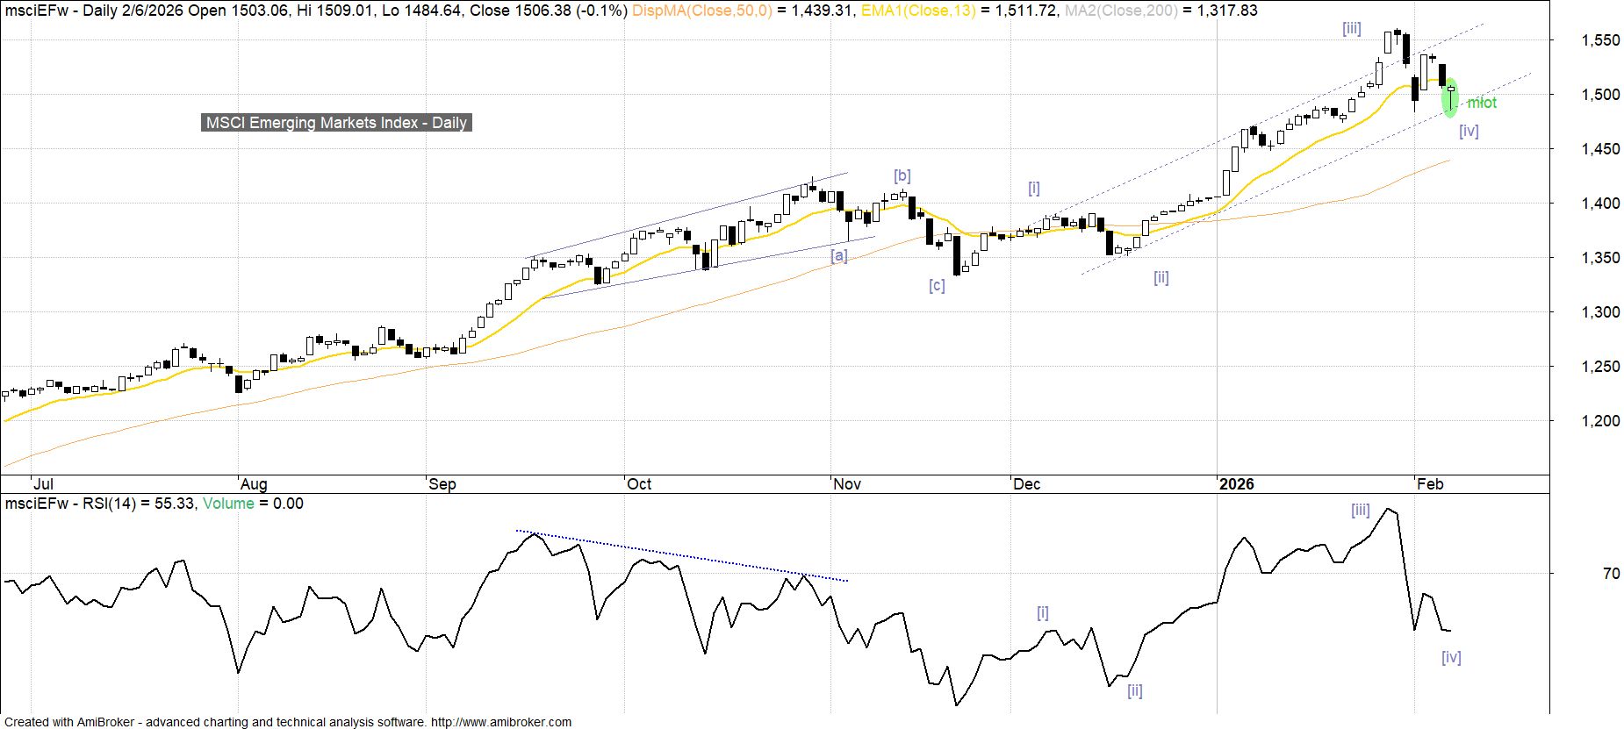This screenshot has height=729, width=1624.
Task: Click the 2026 year marker on time axis
Action: 1236,484
